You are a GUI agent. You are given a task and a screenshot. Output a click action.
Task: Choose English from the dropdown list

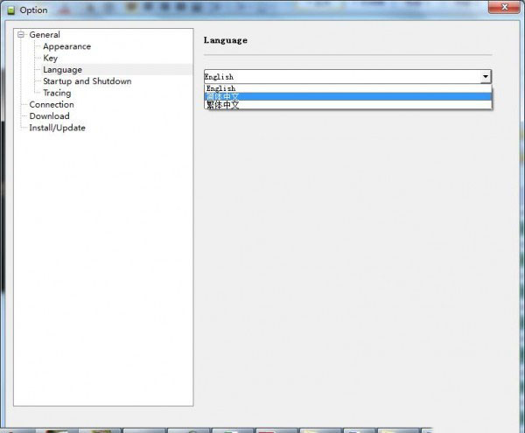[348, 88]
